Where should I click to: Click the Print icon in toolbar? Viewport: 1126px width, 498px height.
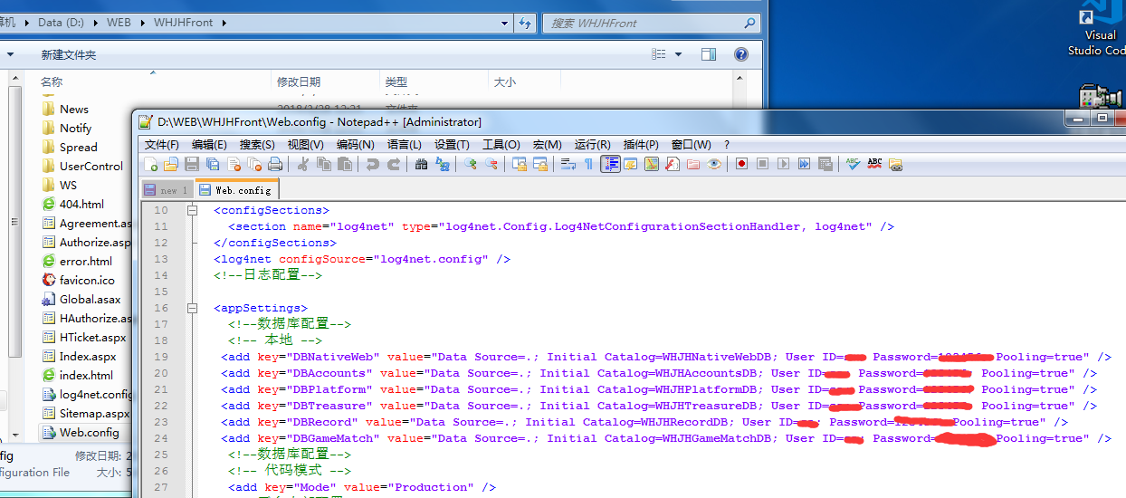tap(275, 164)
